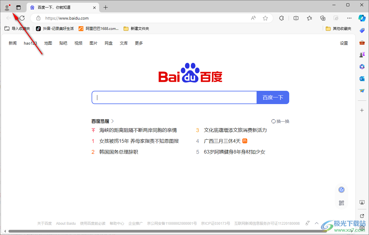This screenshot has width=369, height=235.
Task: Go to hao123 link
Action: click(x=31, y=43)
